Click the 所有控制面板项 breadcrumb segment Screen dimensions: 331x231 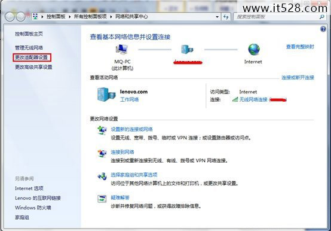[90, 17]
